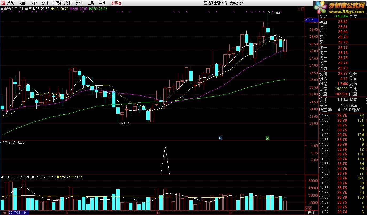The image size is (367, 215).
Task: Click the MA10: 28.72 moving average label
Action: click(60, 9)
